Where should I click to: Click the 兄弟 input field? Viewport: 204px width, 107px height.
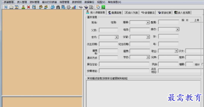(168, 57)
